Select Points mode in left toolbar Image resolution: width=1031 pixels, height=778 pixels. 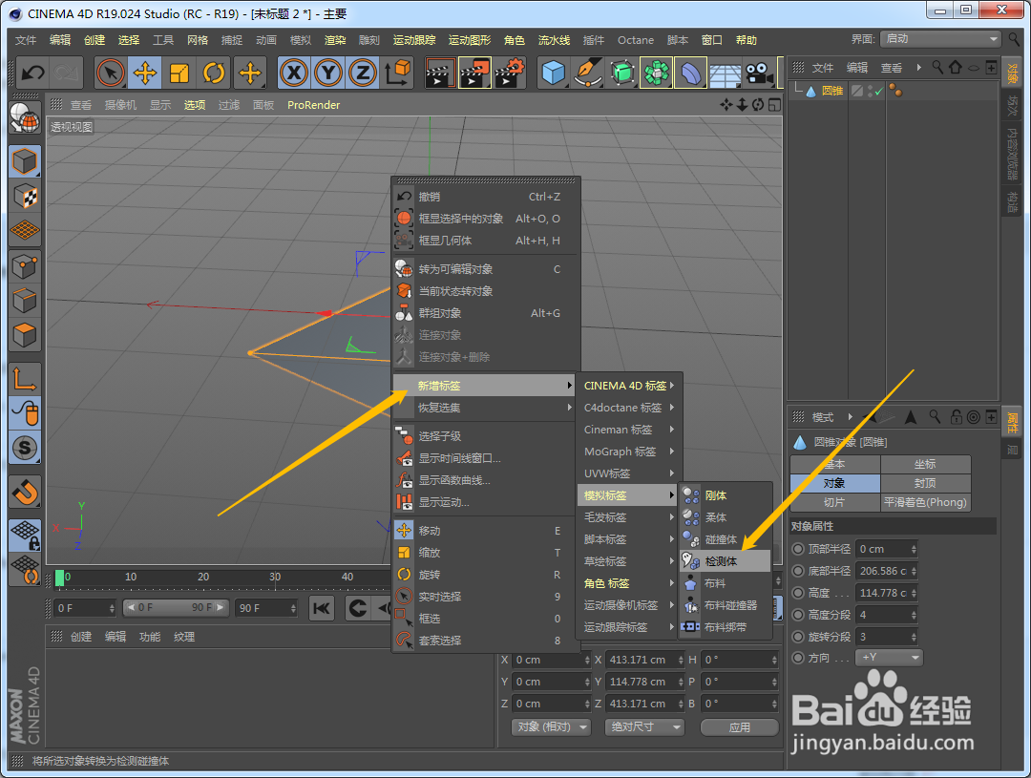25,266
